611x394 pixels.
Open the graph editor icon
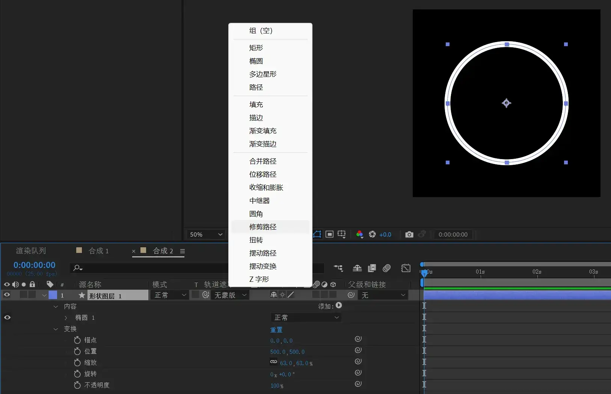click(x=406, y=268)
